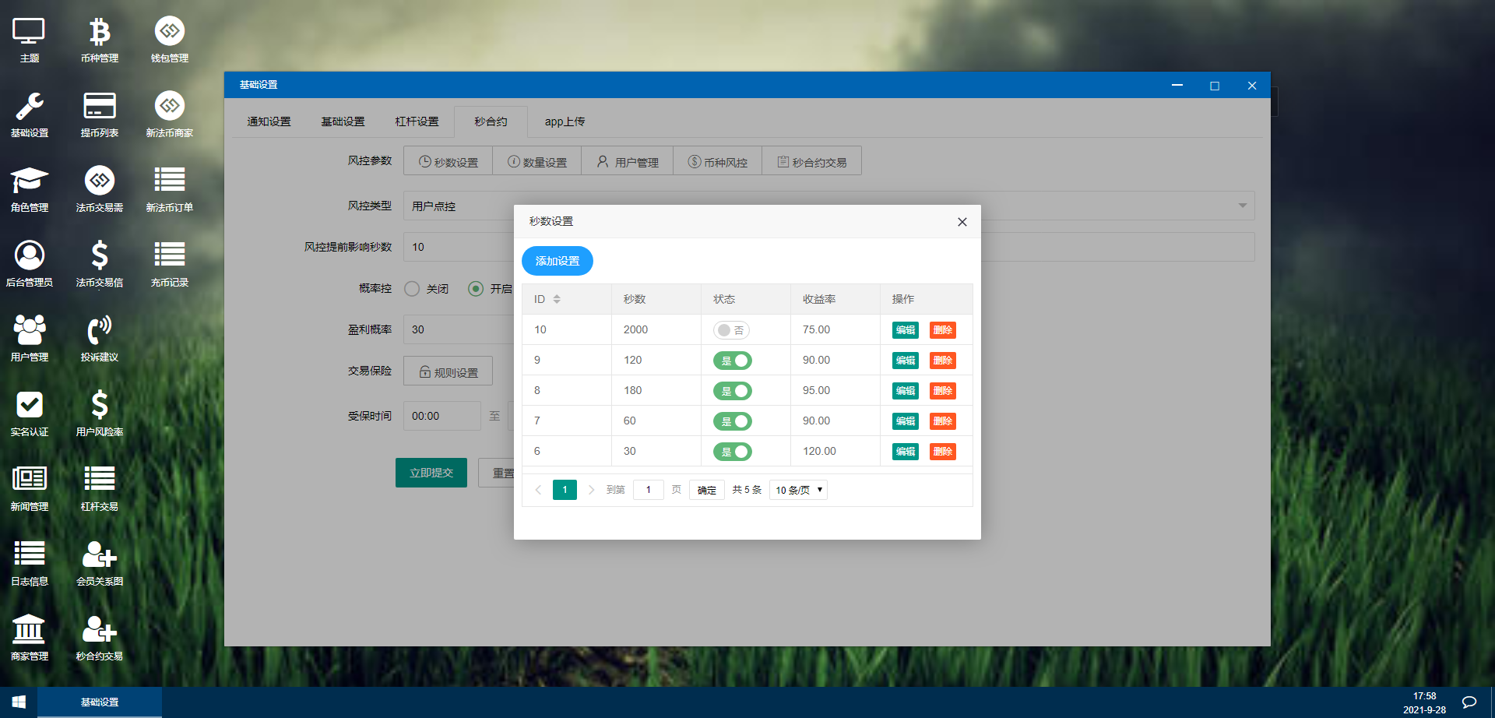Open the 提币列表 card icon
The image size is (1495, 718).
pos(100,107)
